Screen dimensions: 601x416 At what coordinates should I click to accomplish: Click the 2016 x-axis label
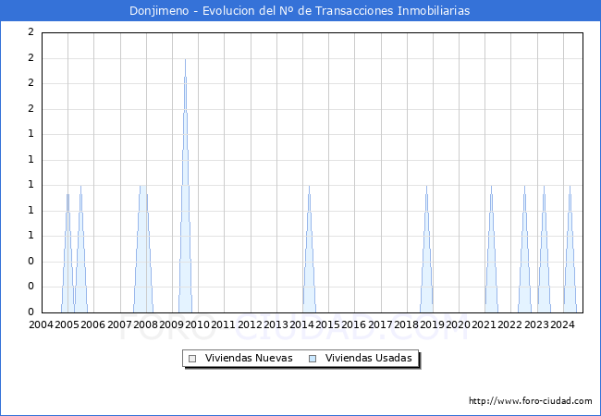coord(354,324)
